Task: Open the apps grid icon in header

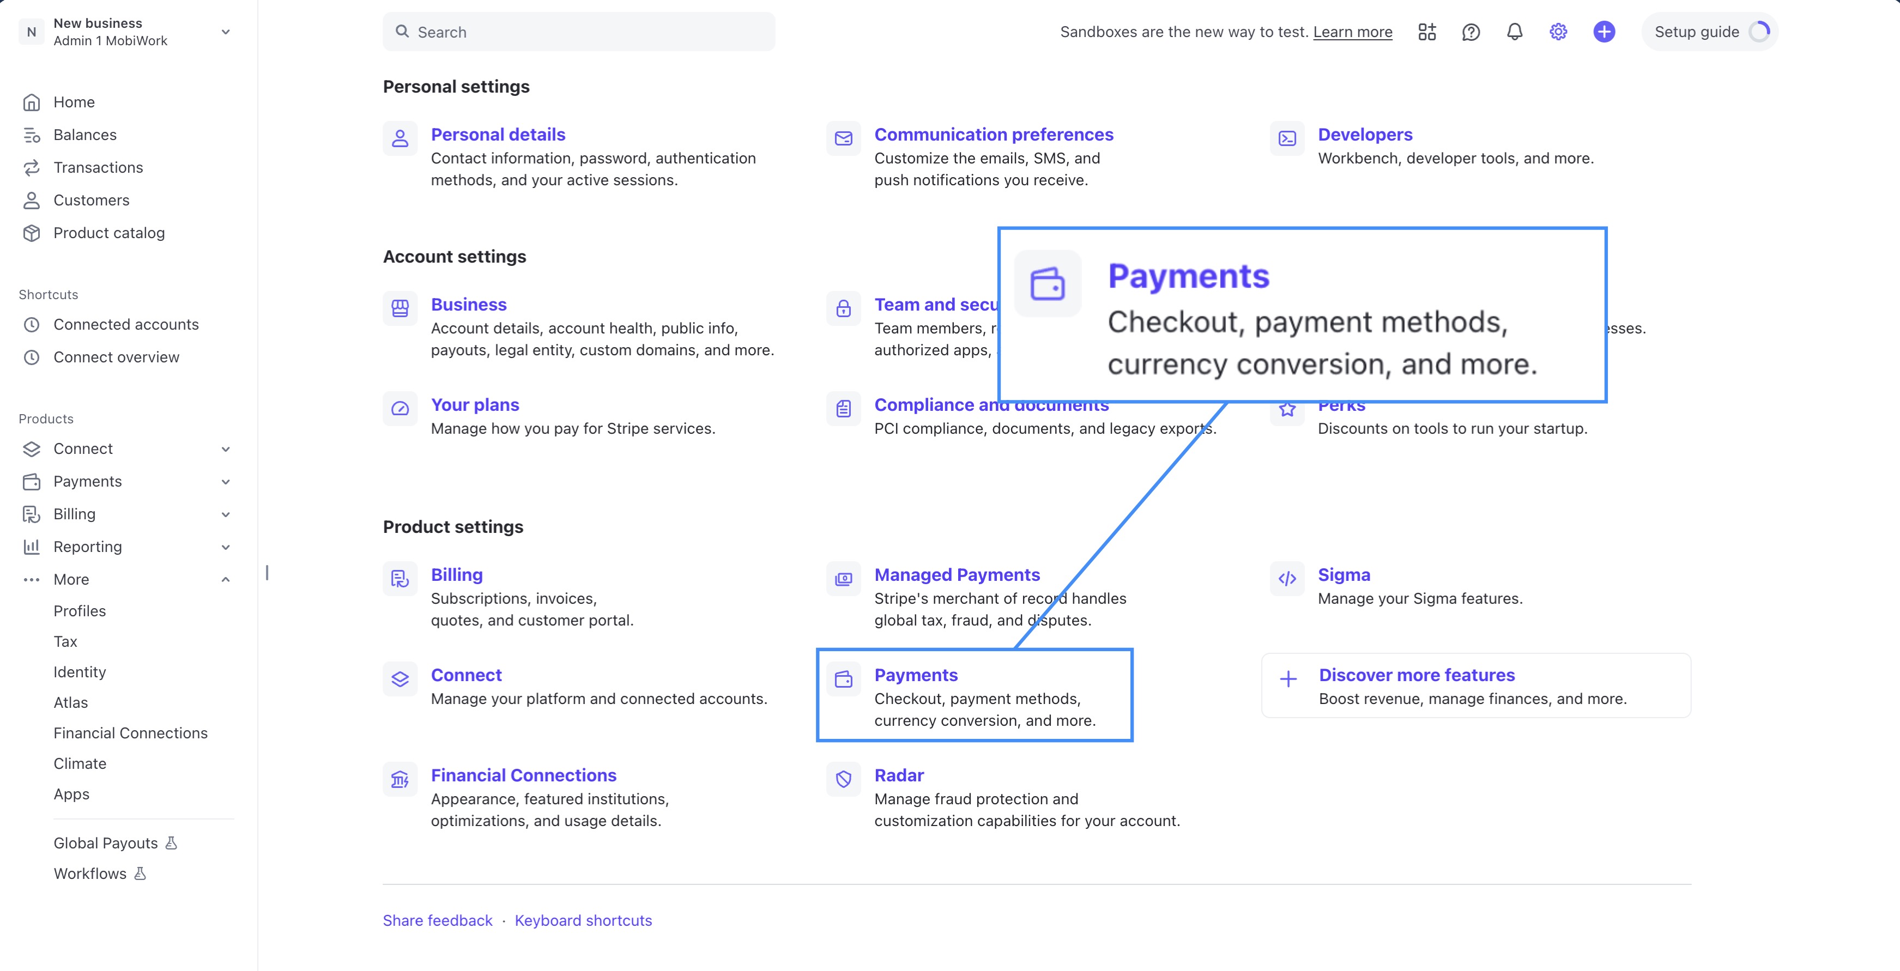Action: [1426, 32]
